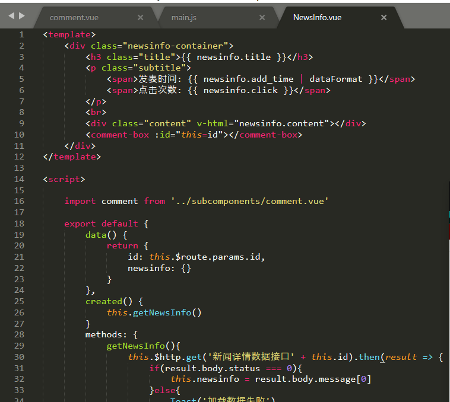The height and width of the screenshot is (402, 450).
Task: Click the br tag on line 8
Action: 96,112
